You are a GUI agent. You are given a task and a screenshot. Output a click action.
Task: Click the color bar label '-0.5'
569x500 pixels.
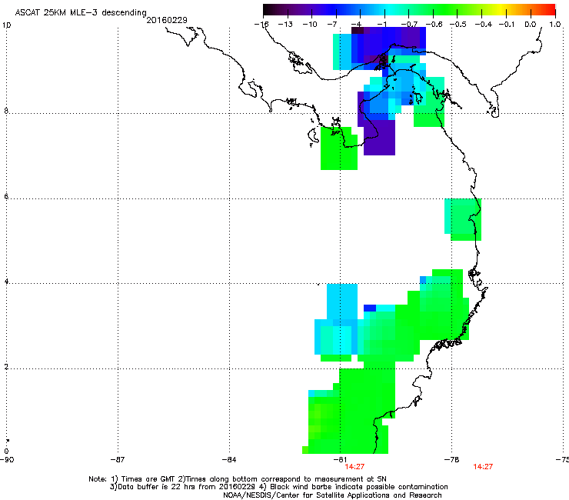(458, 25)
